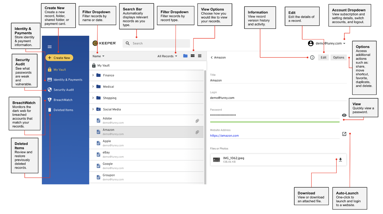Open Identity & Payments section
383x214 pixels.
65,80
